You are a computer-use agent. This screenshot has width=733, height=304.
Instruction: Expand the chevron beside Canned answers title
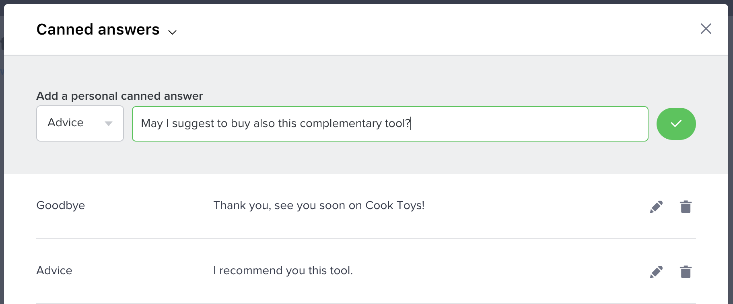click(x=173, y=32)
